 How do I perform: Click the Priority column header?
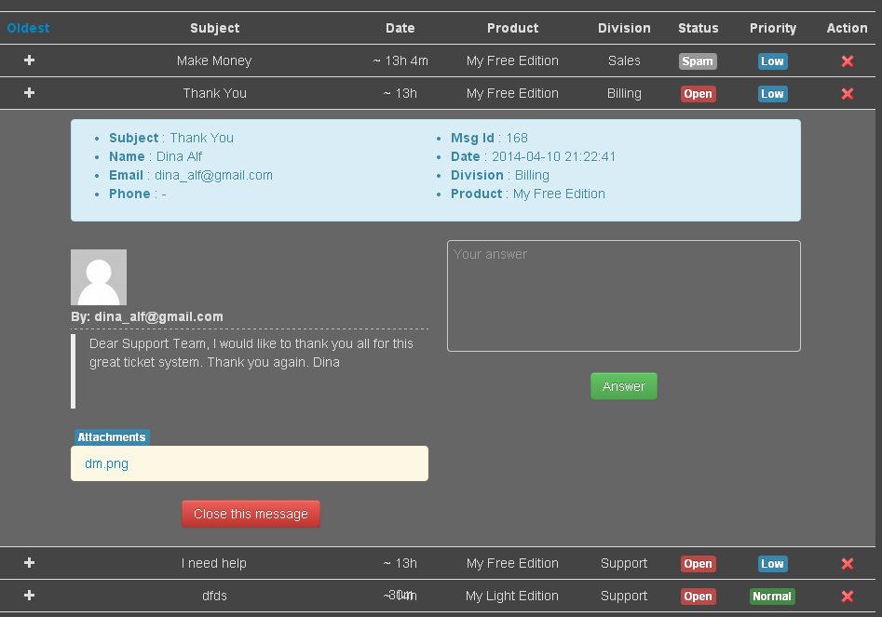point(773,28)
